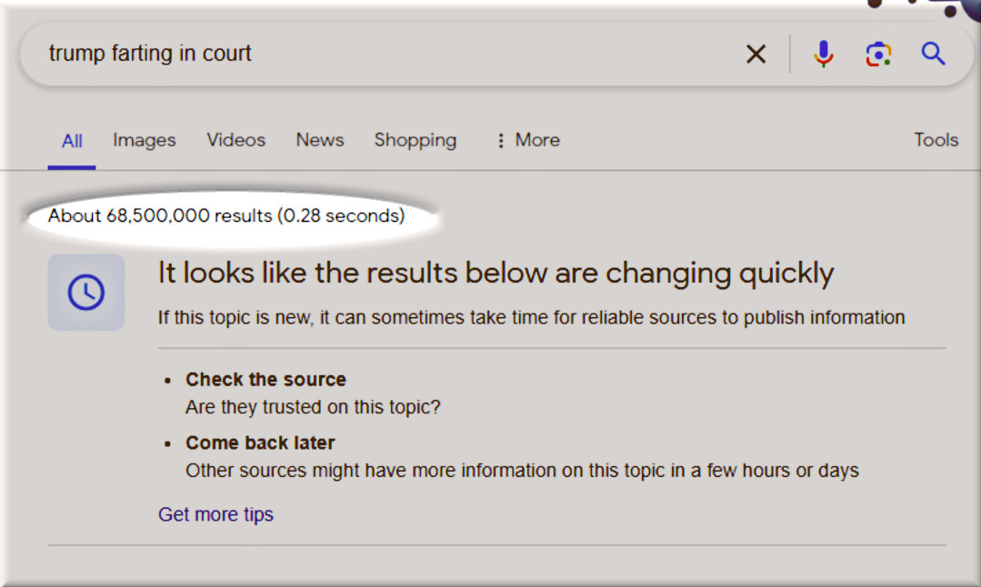Click the Check the source tip
981x587 pixels.
point(265,380)
